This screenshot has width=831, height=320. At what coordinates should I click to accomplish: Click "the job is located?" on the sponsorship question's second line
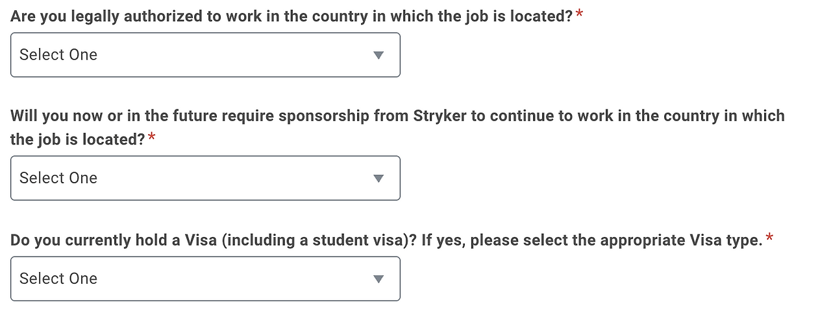(77, 139)
